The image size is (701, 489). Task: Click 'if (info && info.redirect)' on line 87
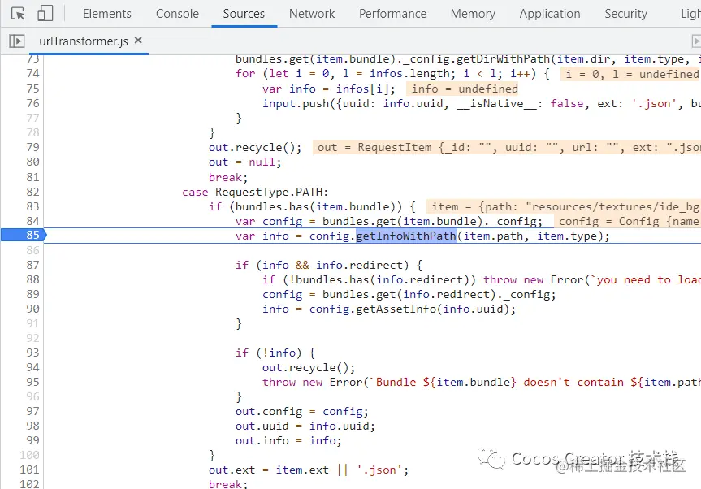pyautogui.click(x=322, y=265)
